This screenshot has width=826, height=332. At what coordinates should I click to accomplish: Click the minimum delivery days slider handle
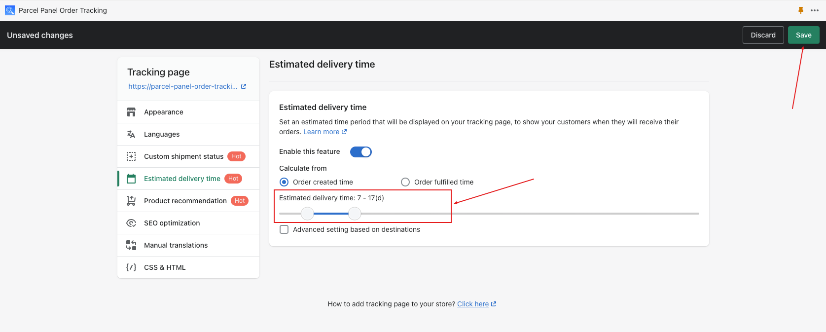click(307, 214)
